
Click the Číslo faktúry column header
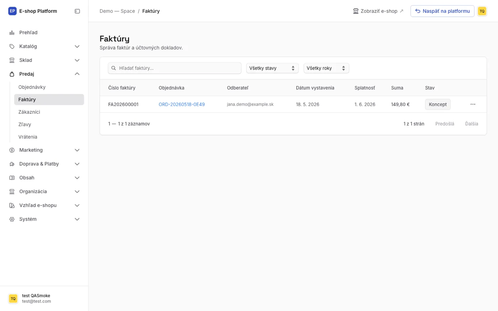click(x=122, y=88)
